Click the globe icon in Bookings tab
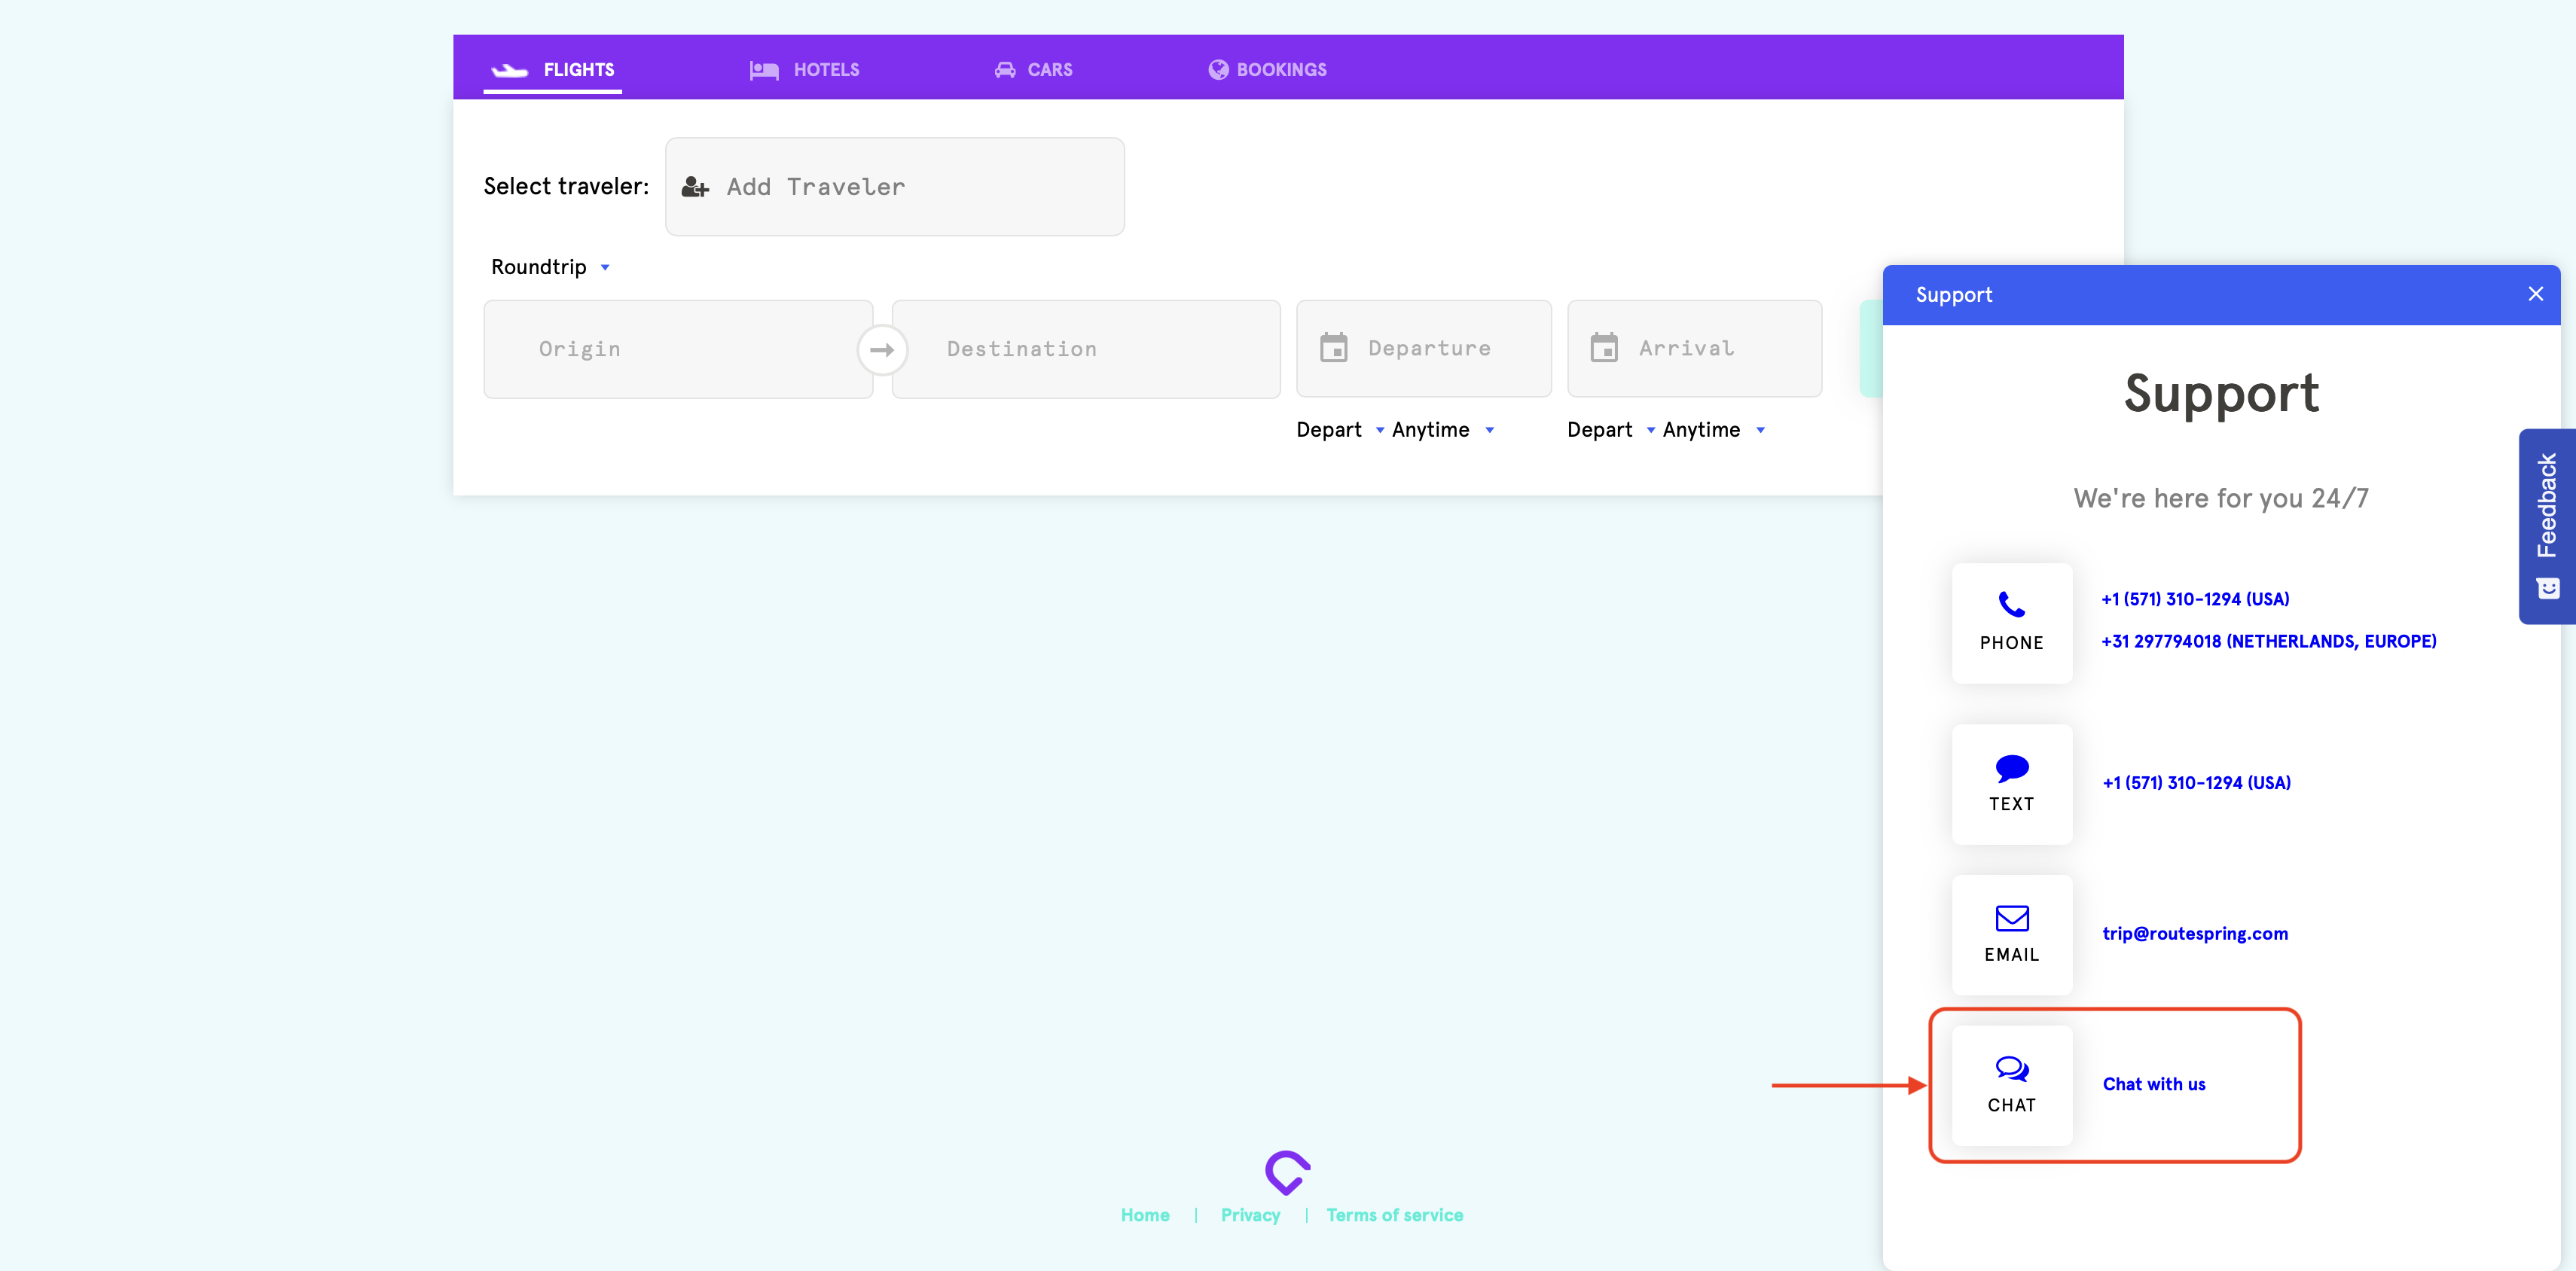 pyautogui.click(x=1218, y=69)
